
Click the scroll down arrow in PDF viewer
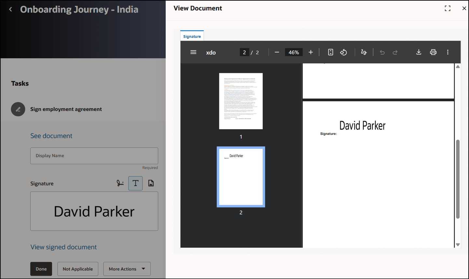[458, 245]
